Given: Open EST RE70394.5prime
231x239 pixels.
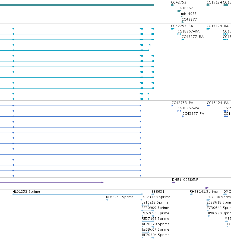Looking at the screenshot, I should pos(156,235).
